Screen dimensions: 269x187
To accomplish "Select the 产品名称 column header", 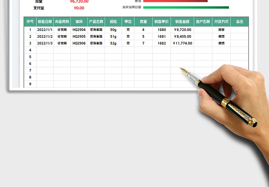I will pos(96,22).
